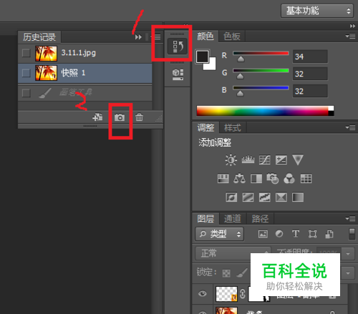The image size is (358, 314).
Task: Add a Photo Filter adjustment
Action: 273,179
